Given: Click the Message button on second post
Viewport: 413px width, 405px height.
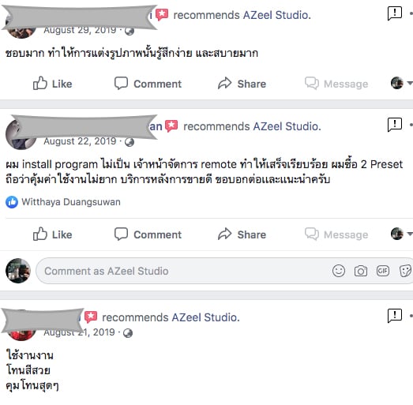Looking at the screenshot, I should pyautogui.click(x=336, y=234).
